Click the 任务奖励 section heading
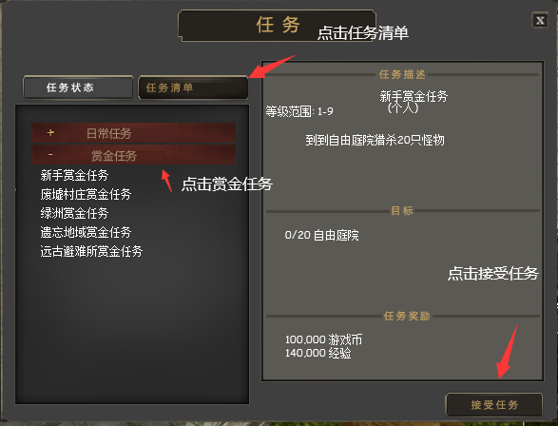The image size is (558, 426). tap(407, 316)
